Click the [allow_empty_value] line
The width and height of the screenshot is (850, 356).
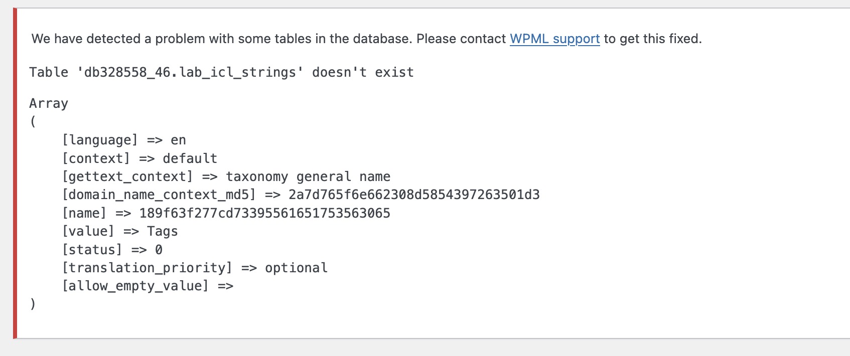[x=148, y=286]
